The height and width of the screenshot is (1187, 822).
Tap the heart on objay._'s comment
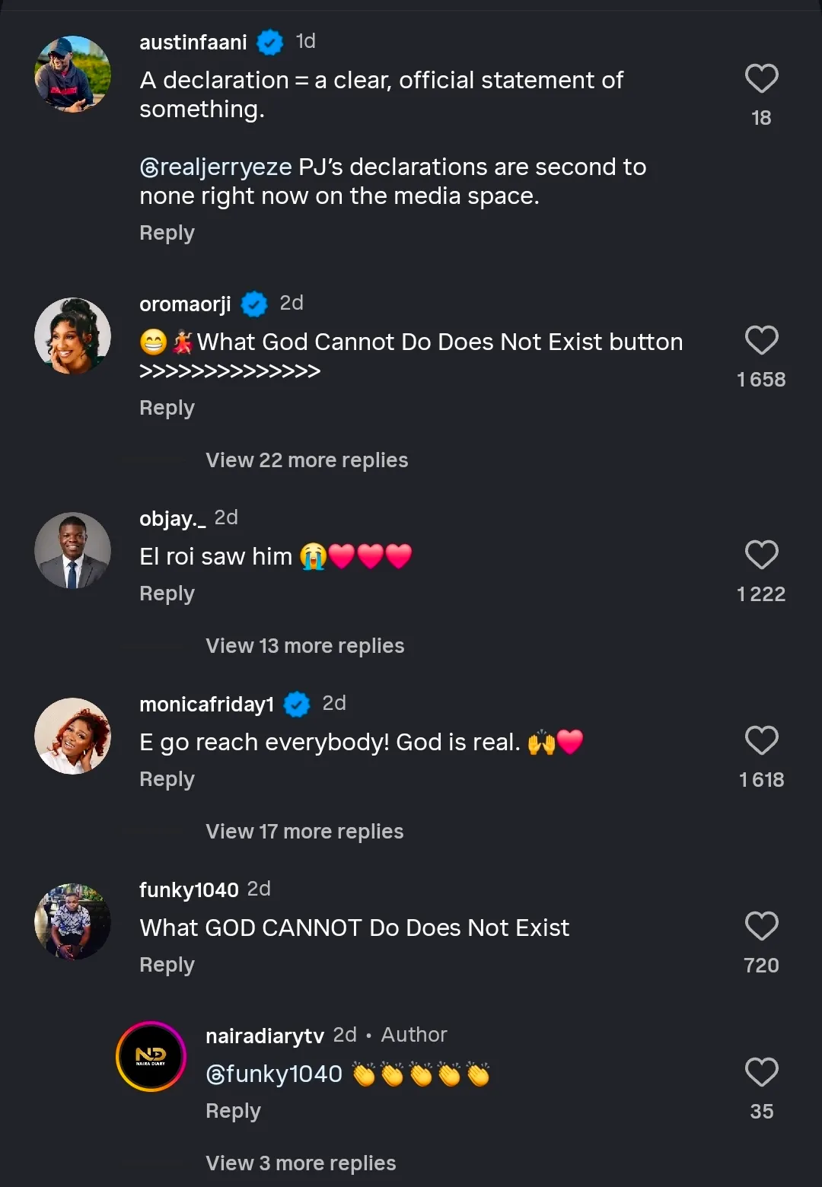(x=761, y=555)
